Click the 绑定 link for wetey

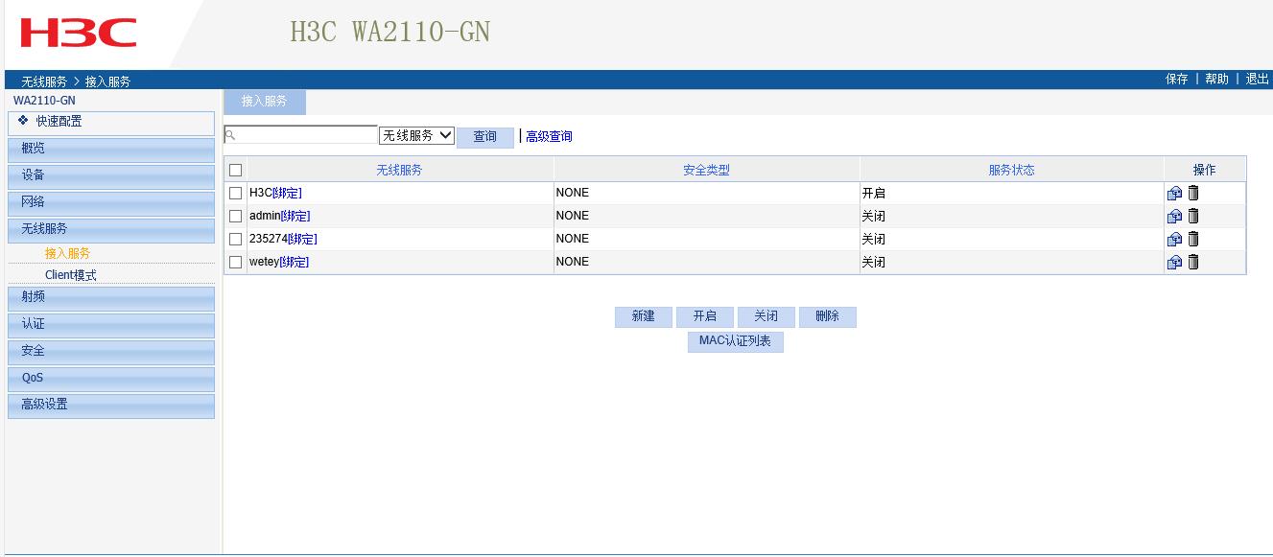294,262
